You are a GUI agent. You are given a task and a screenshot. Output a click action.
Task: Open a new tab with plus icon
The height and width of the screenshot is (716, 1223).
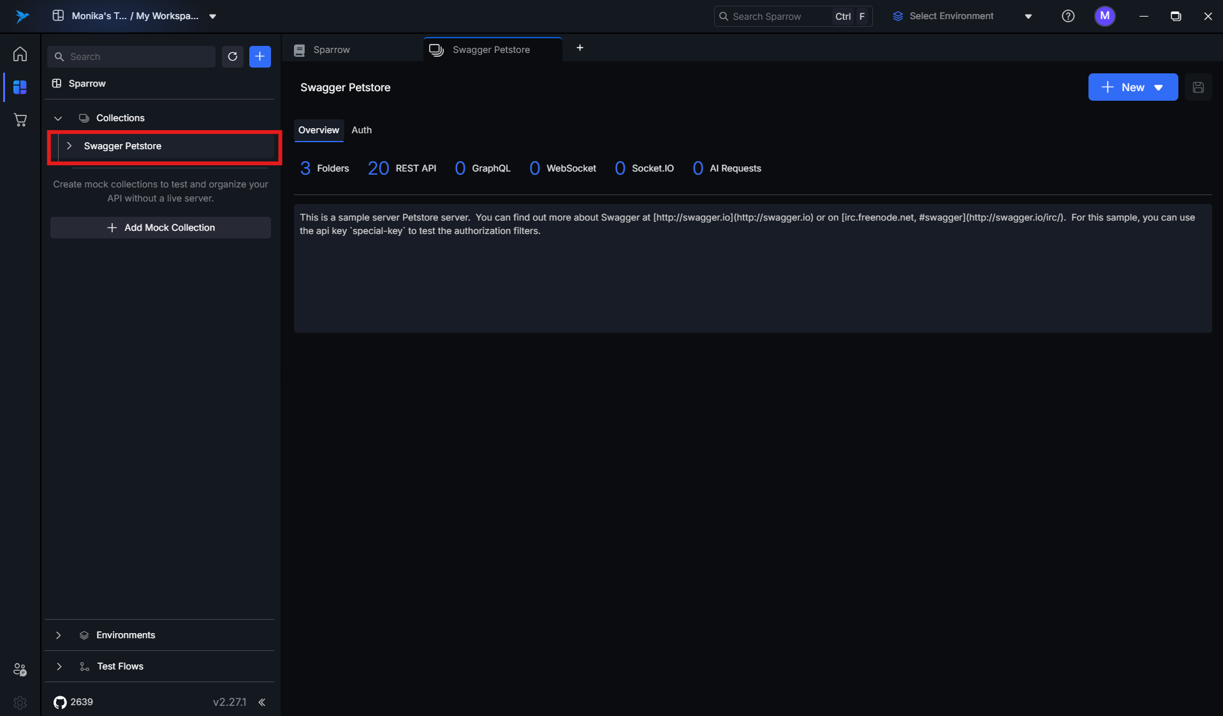[x=580, y=48]
